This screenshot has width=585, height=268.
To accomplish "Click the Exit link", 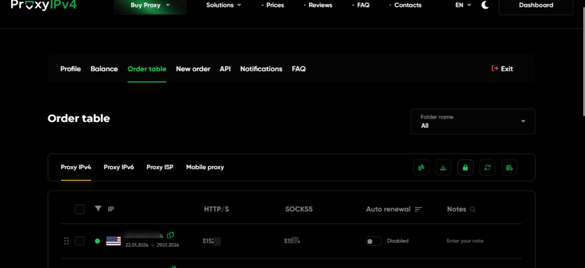I will click(x=502, y=69).
